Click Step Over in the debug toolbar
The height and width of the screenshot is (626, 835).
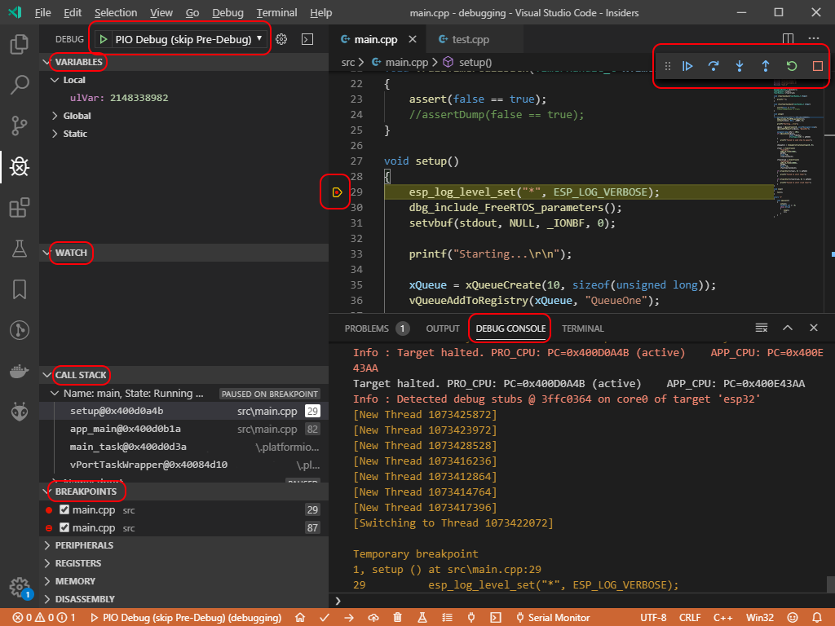pyautogui.click(x=714, y=66)
